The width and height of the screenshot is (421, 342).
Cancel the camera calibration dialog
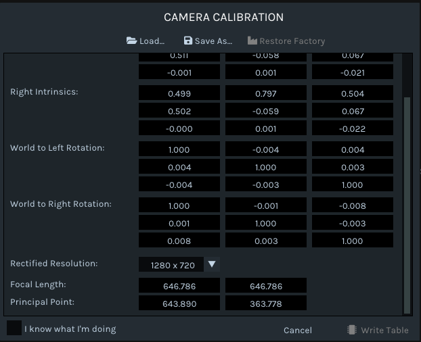(x=298, y=331)
